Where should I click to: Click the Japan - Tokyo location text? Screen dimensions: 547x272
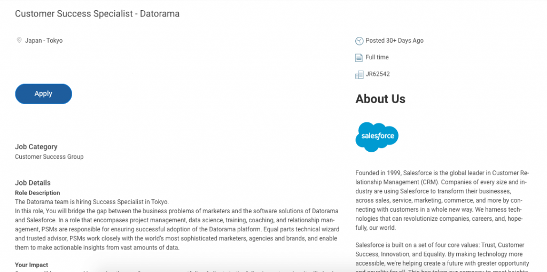tap(44, 41)
